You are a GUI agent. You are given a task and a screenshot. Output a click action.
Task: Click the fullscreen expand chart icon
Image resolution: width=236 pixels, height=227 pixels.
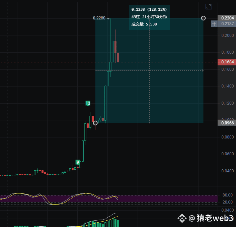(x=209, y=7)
